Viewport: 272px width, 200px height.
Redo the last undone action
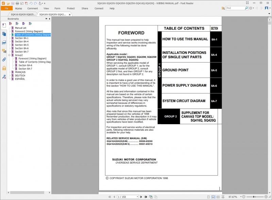(35, 3)
